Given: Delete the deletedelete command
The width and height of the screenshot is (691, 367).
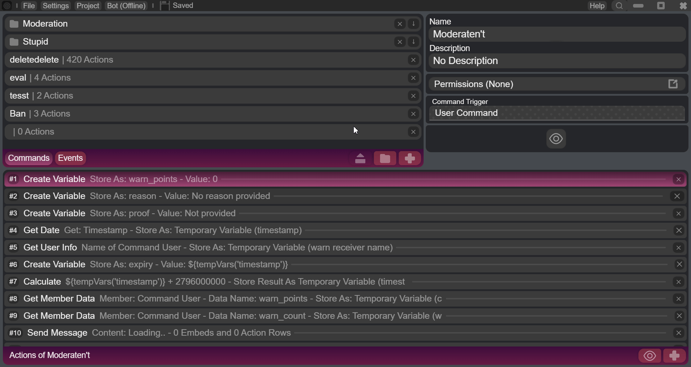Looking at the screenshot, I should click(413, 60).
